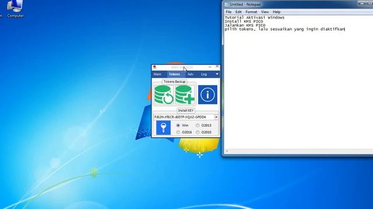Select the Win radio button

pyautogui.click(x=178, y=125)
